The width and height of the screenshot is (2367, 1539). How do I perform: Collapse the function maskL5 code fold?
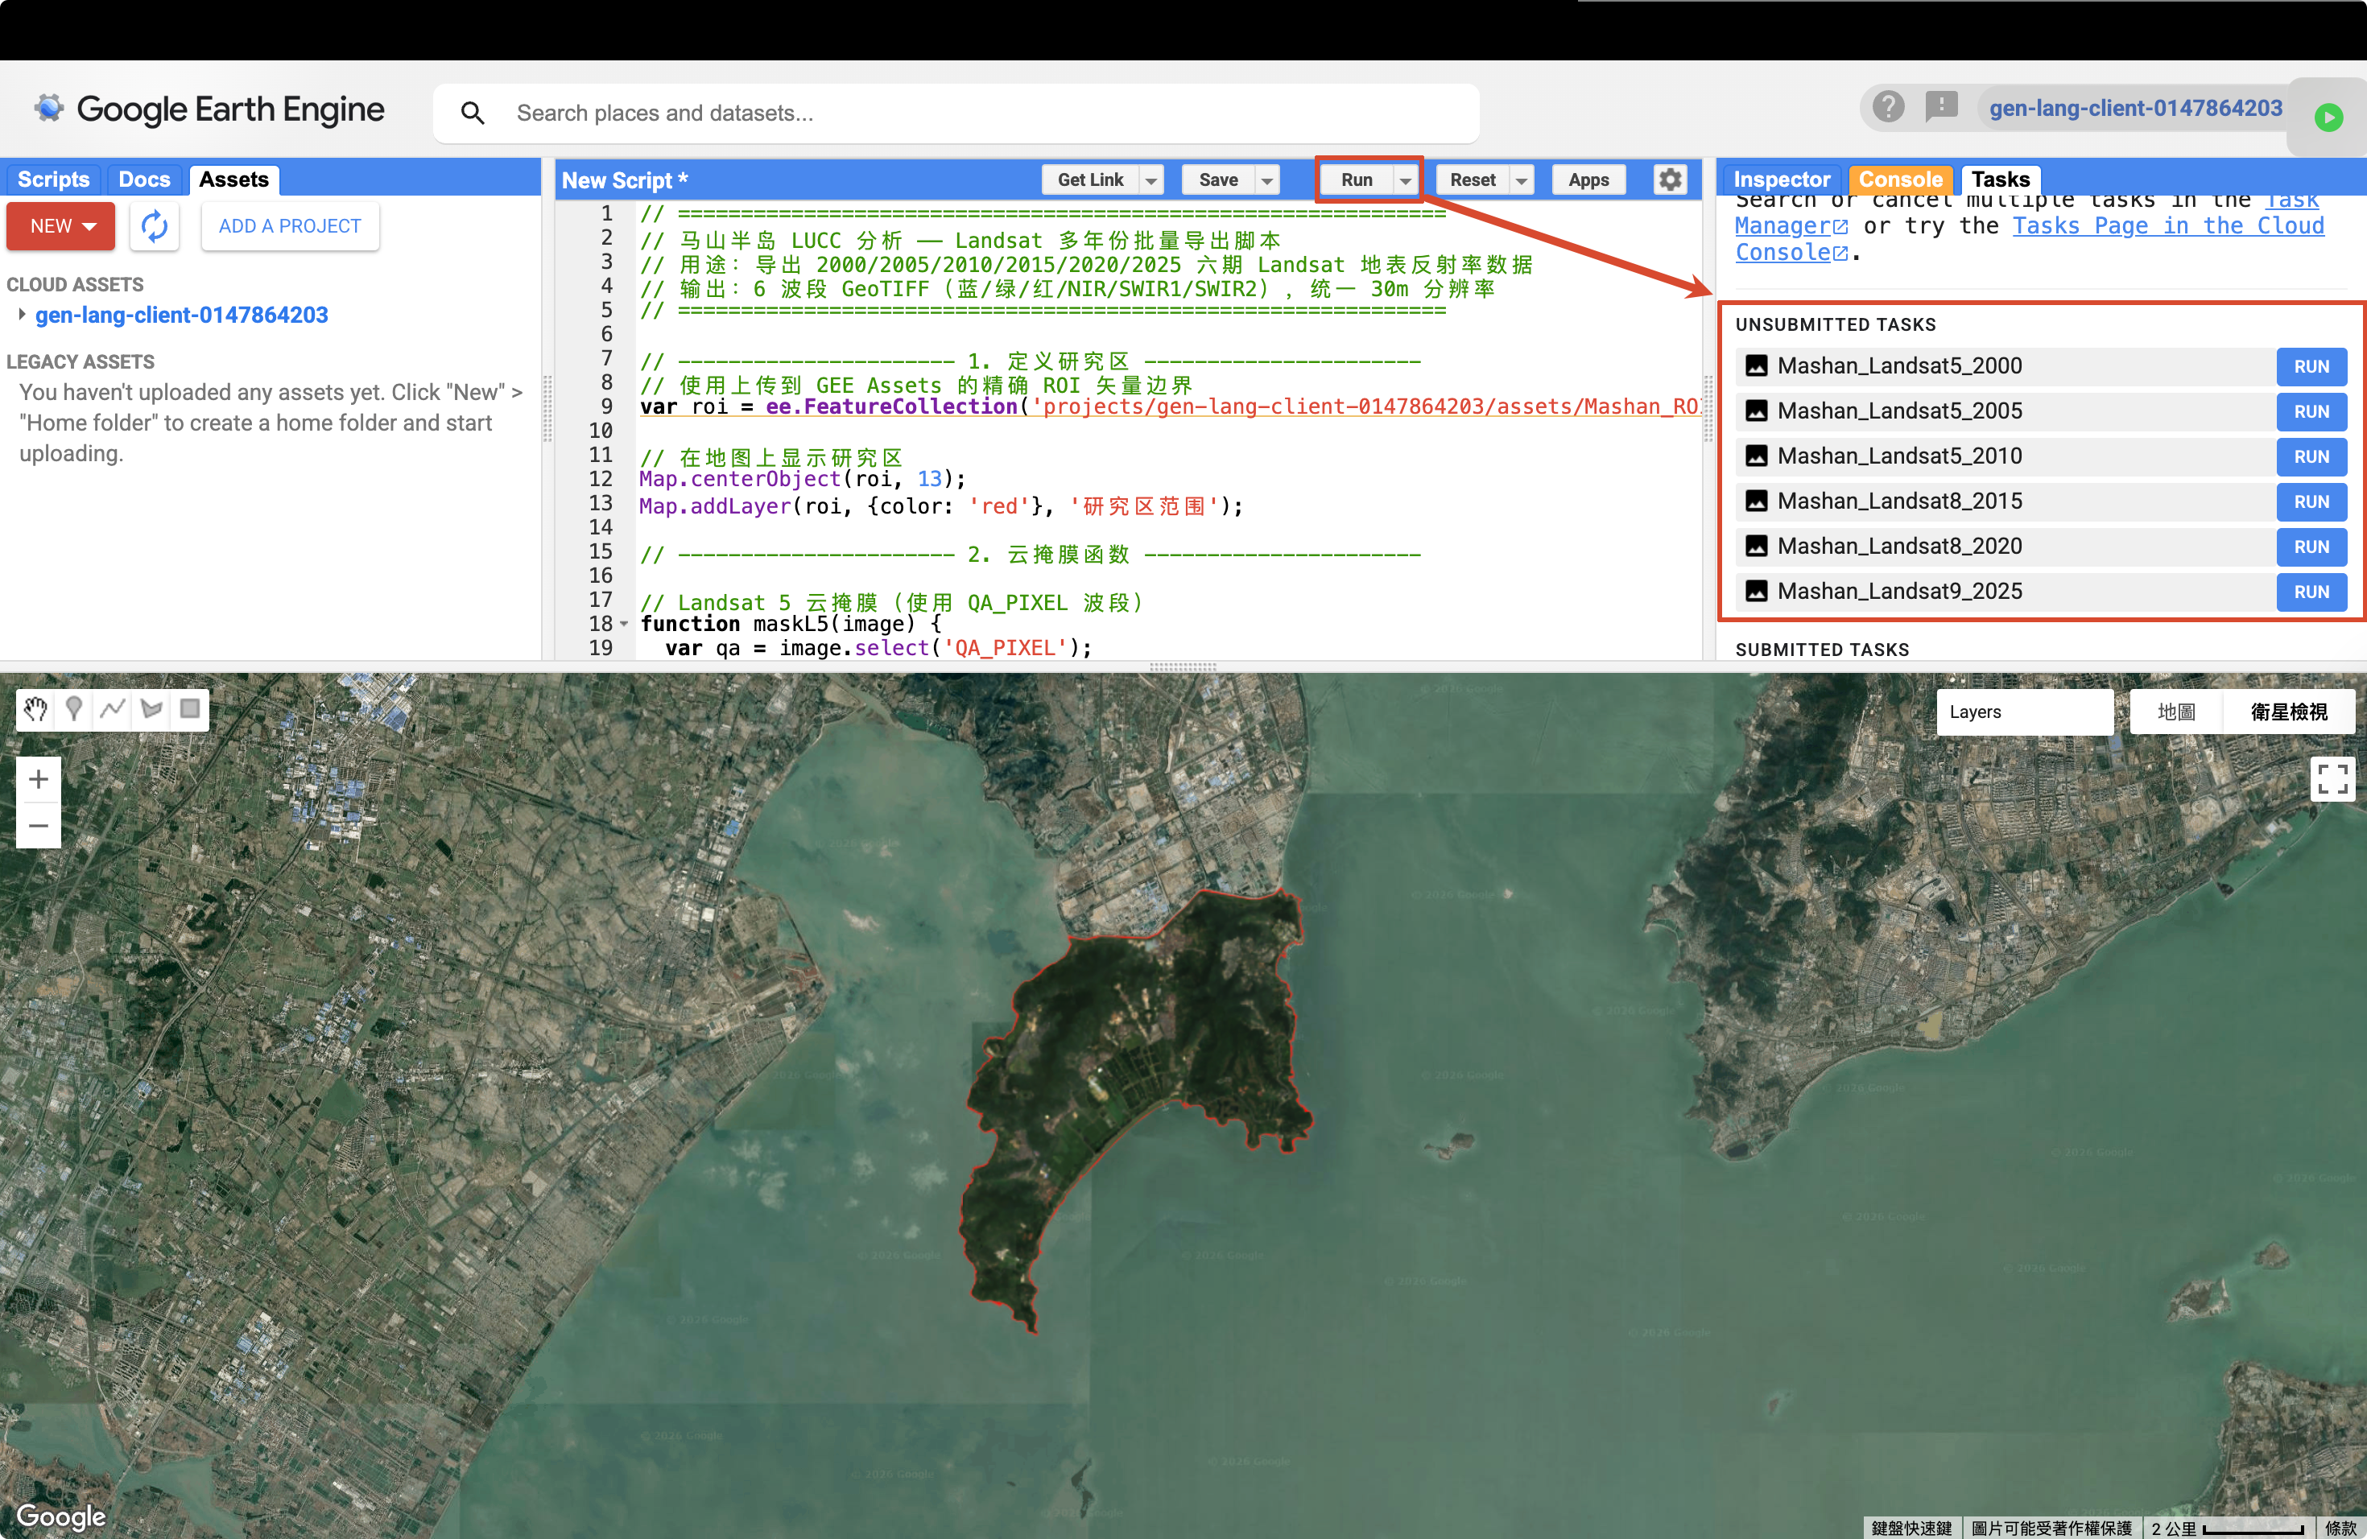[x=625, y=625]
